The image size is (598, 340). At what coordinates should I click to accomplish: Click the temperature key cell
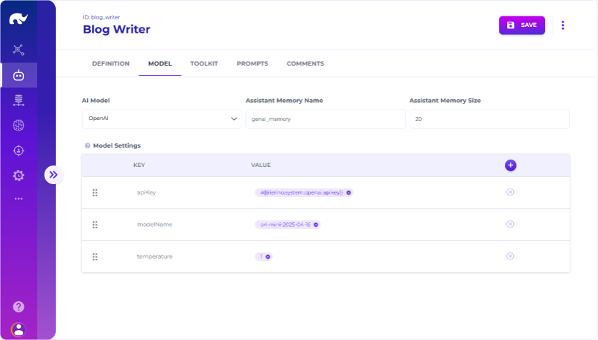coord(154,256)
